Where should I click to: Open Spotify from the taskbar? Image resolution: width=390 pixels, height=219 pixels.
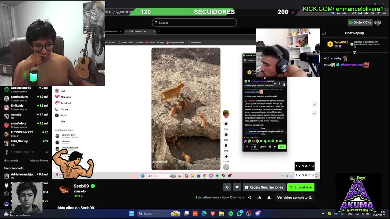coord(231,214)
